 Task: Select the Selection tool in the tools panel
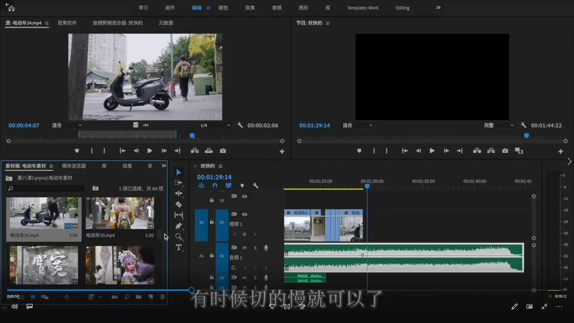coord(178,172)
